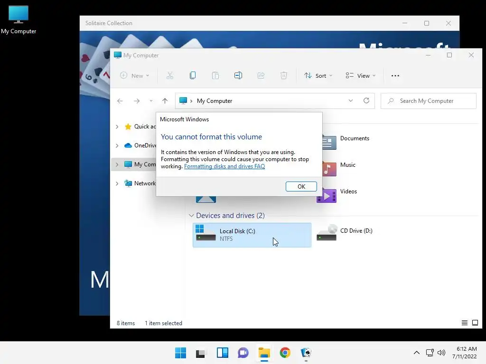The height and width of the screenshot is (364, 486).
Task: Open clock and date in taskbar
Action: point(464,353)
